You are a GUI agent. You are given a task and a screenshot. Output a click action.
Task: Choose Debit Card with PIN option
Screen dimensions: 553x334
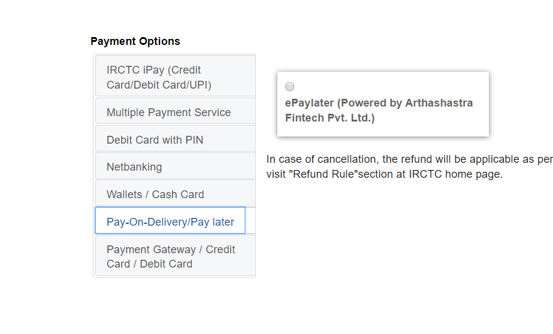point(175,139)
